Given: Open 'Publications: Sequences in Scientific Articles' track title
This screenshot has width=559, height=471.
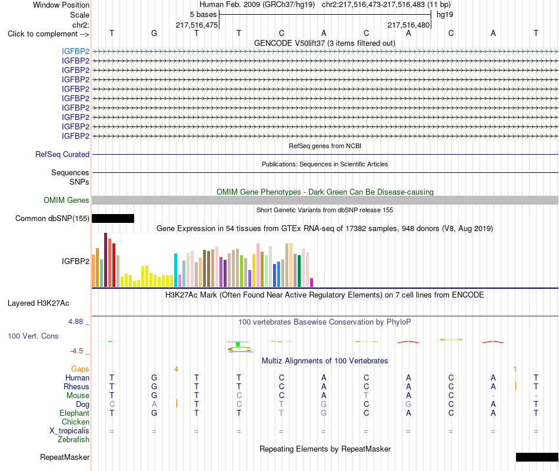Looking at the screenshot, I should point(325,164).
